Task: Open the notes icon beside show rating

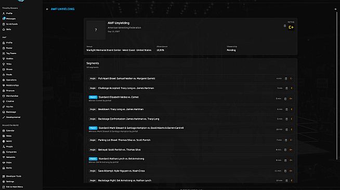Action: coord(285,26)
